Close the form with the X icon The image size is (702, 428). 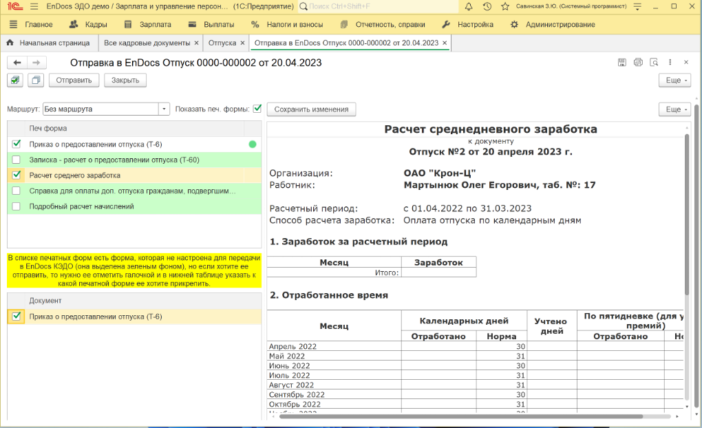pos(686,62)
